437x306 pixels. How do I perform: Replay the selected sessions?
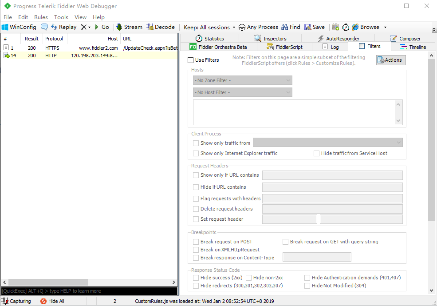(x=63, y=27)
